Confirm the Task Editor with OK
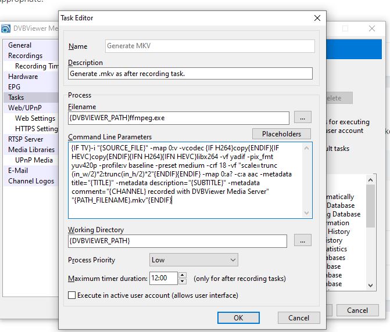Screen dimensions: 390x332 tap(238, 317)
